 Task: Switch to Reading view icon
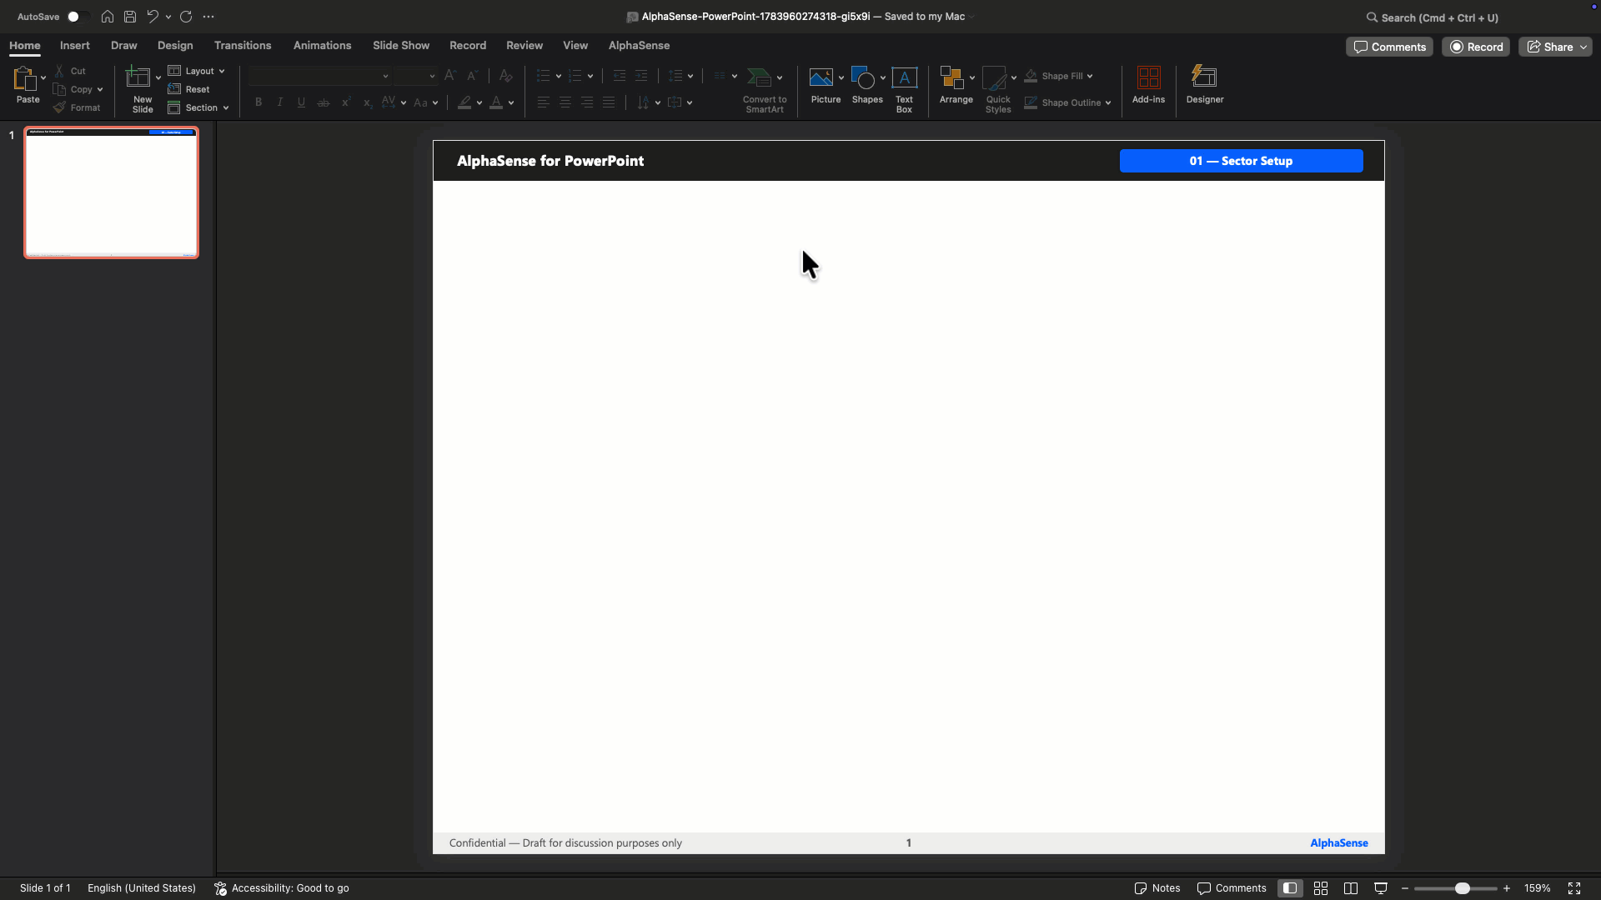(x=1351, y=888)
